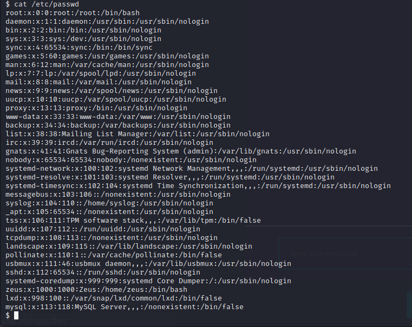
Task: Click the tss TPM software stack line
Action: tap(133, 220)
